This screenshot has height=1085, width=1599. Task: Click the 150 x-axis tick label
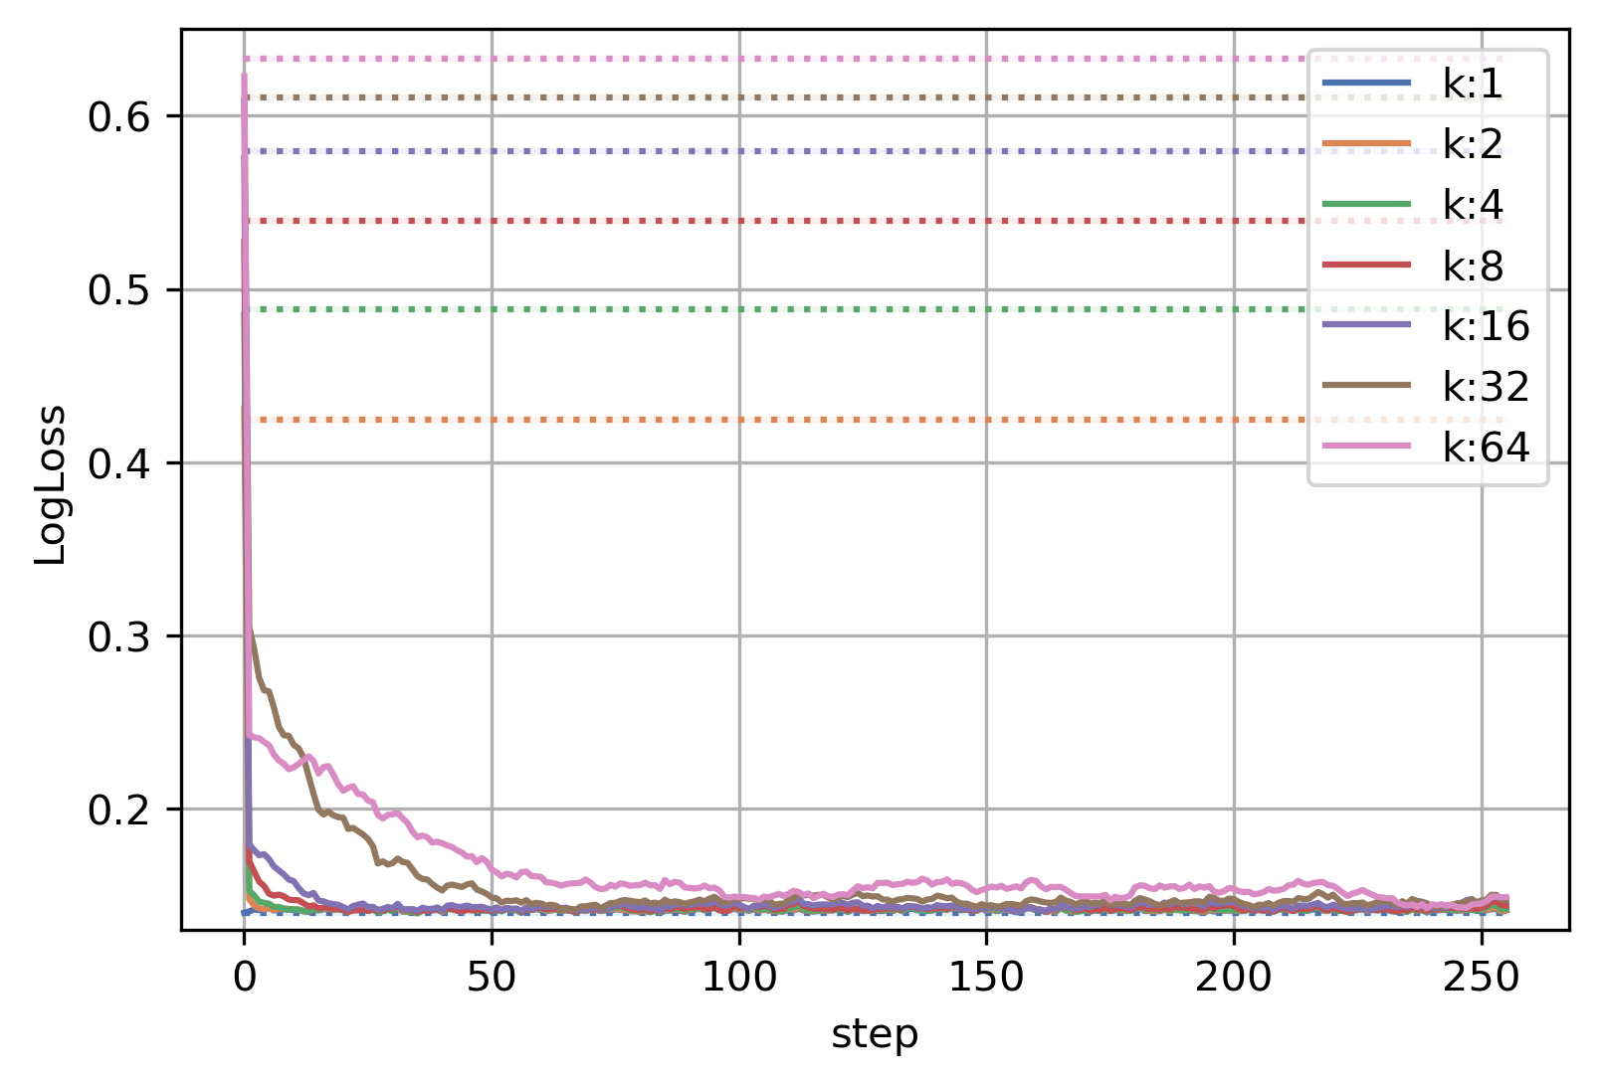point(986,978)
